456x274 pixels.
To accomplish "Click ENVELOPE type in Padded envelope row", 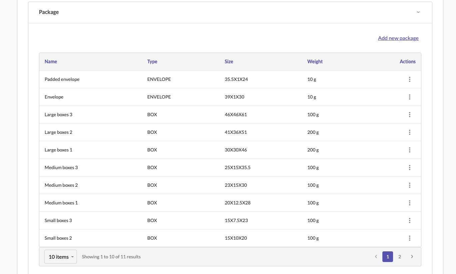I will point(159,79).
